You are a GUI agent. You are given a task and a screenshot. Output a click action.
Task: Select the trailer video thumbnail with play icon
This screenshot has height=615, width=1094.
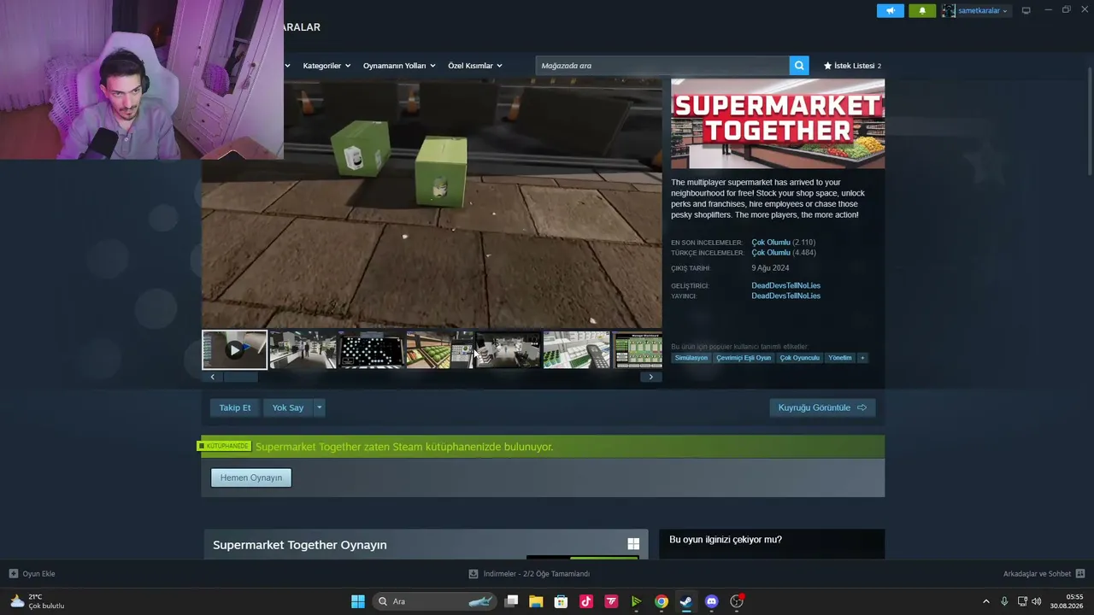tap(234, 350)
